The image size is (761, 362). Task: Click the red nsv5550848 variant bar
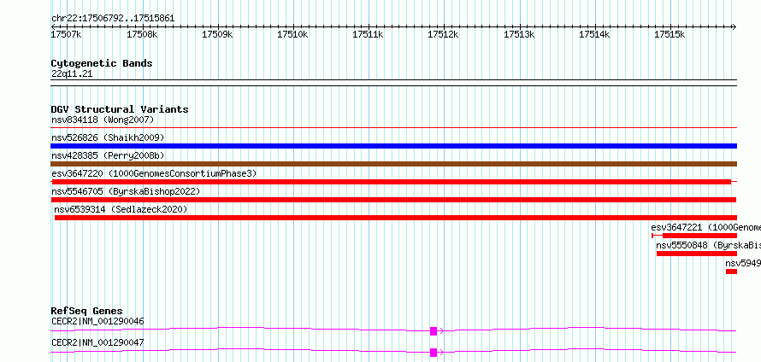click(697, 254)
